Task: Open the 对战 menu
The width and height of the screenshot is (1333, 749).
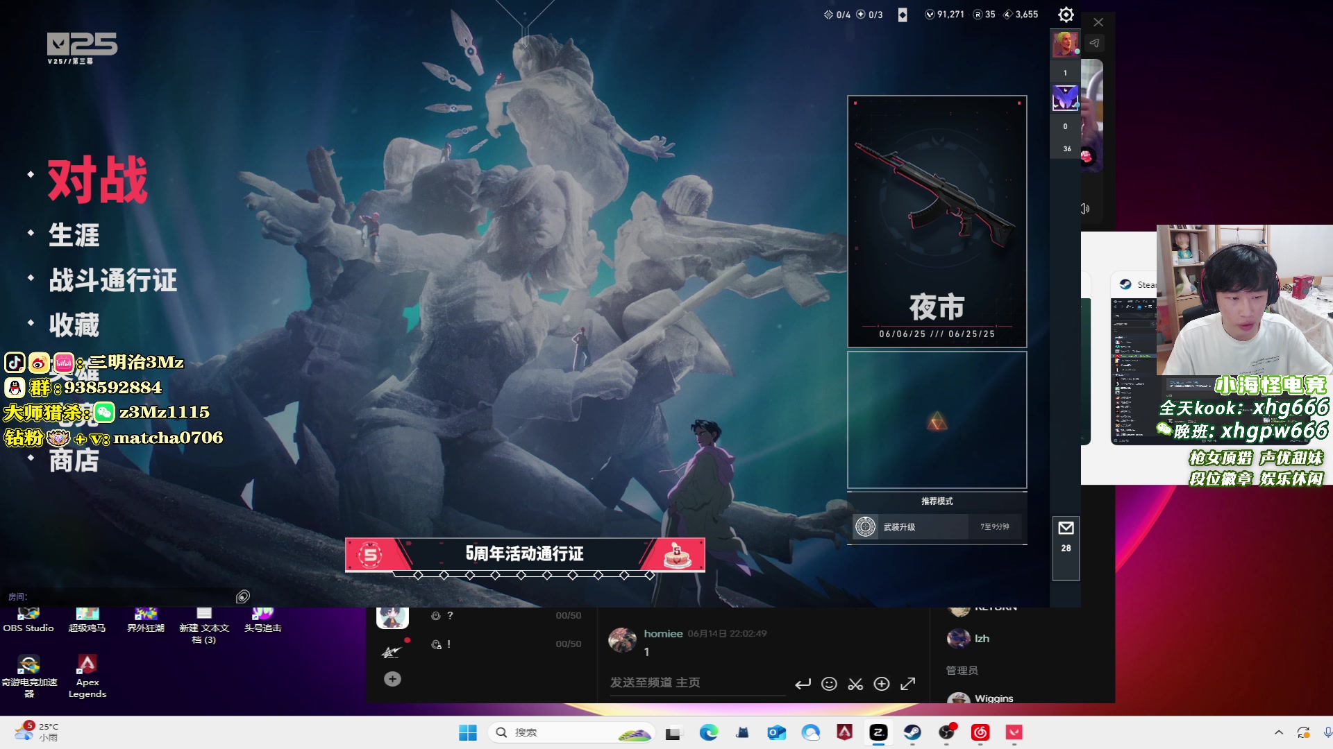Action: 97,179
